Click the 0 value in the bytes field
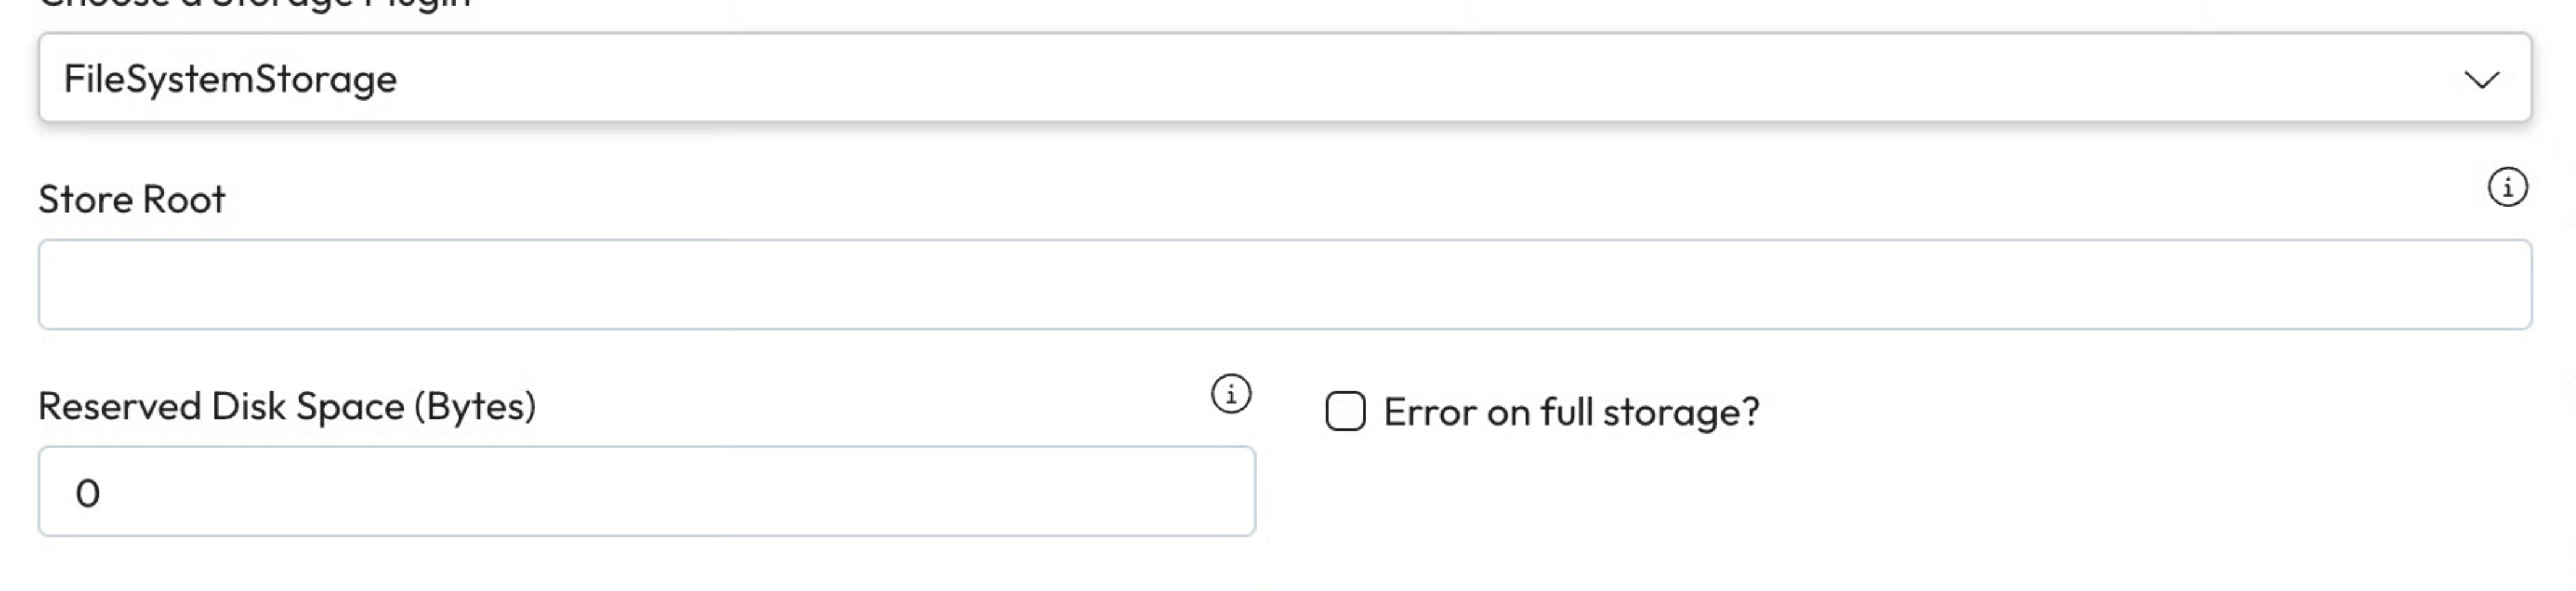 88,493
